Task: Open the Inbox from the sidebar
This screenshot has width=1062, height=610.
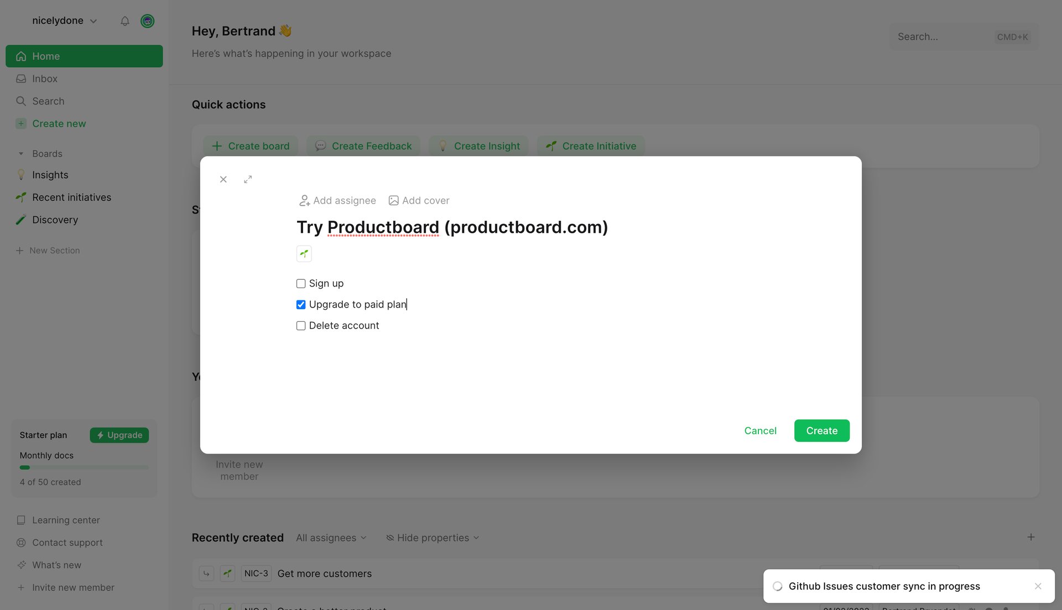Action: point(44,79)
